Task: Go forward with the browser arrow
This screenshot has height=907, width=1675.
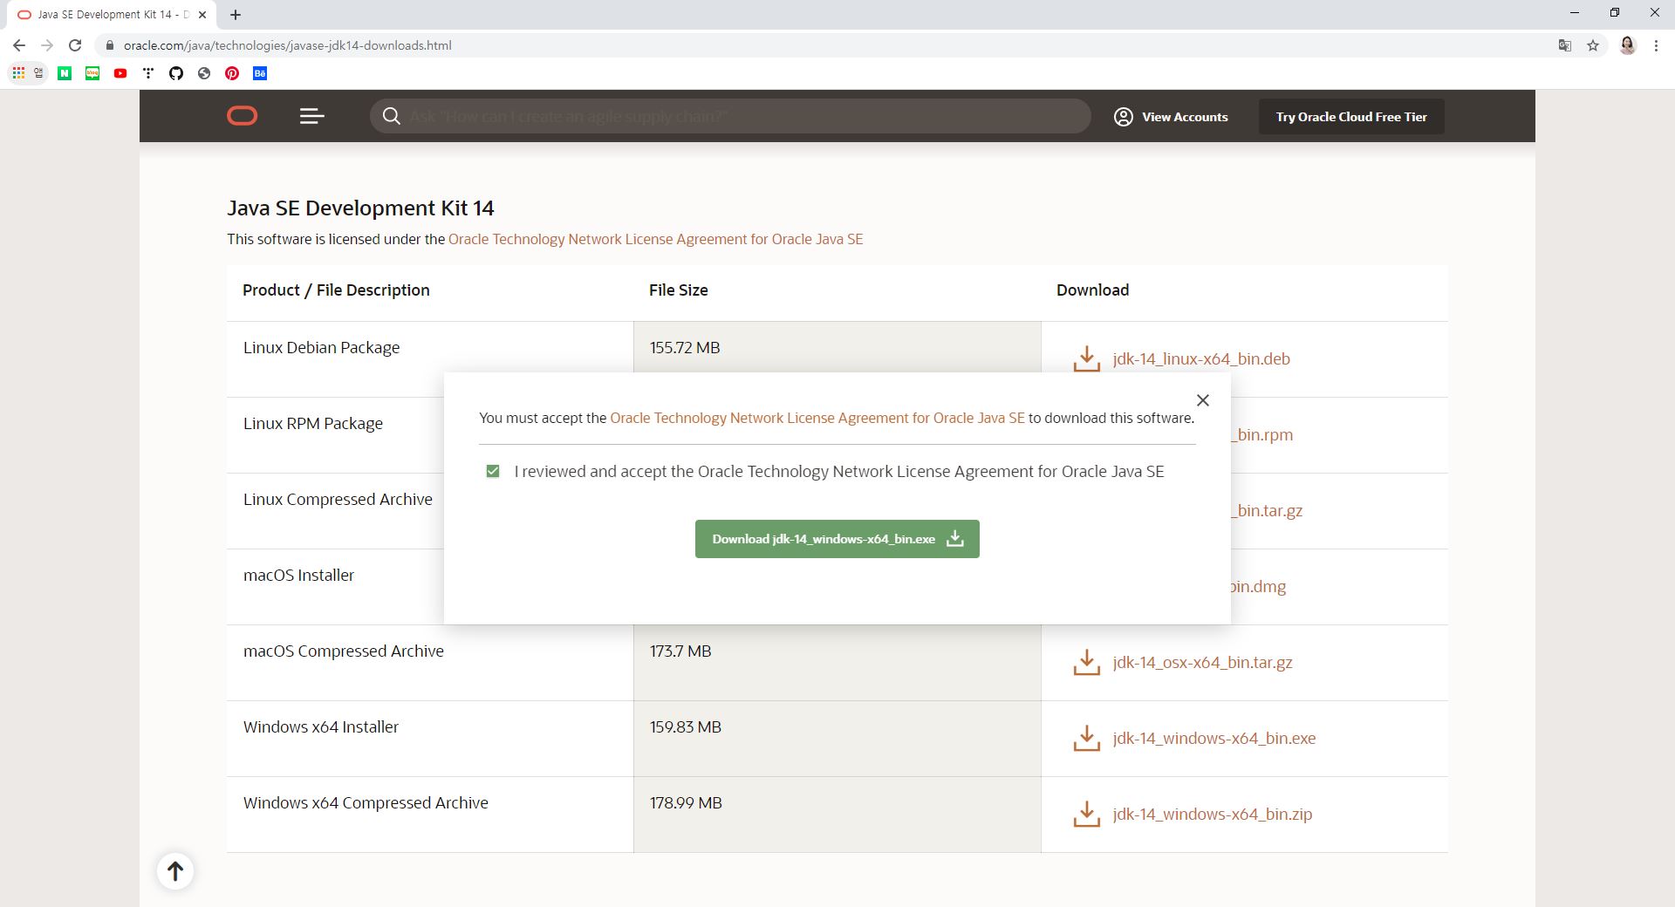Action: click(47, 45)
